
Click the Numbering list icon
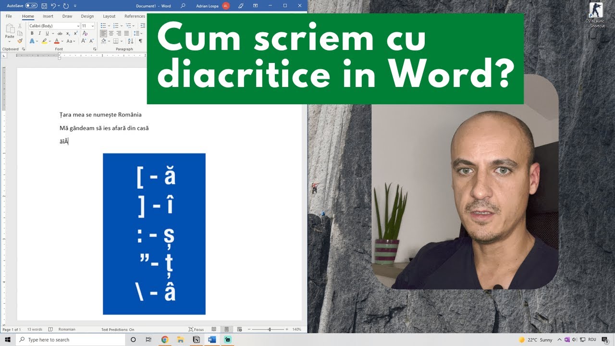coord(115,25)
